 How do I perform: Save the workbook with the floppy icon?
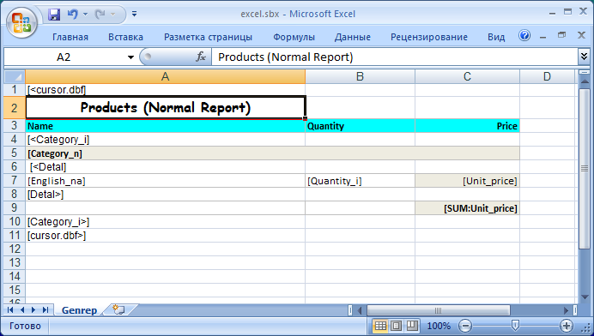coord(54,15)
